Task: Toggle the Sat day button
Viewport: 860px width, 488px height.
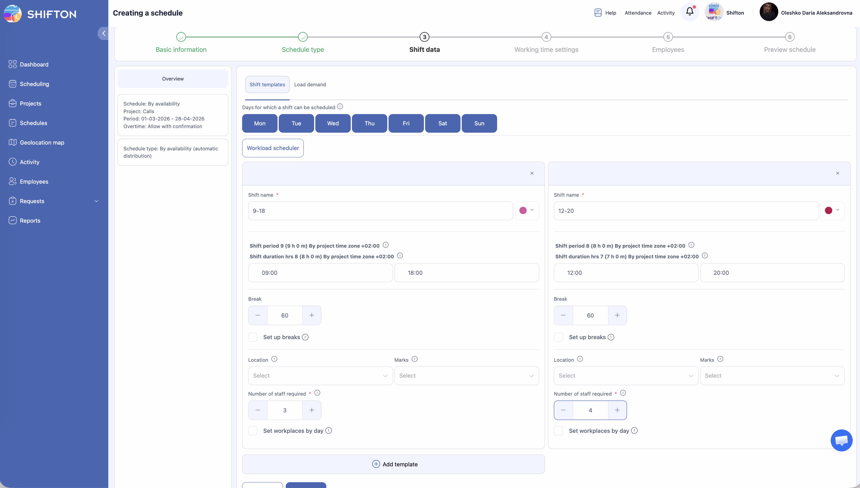Action: (442, 123)
